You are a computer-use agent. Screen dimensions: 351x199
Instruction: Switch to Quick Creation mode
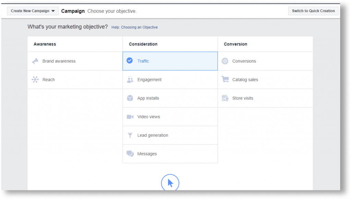pos(313,11)
